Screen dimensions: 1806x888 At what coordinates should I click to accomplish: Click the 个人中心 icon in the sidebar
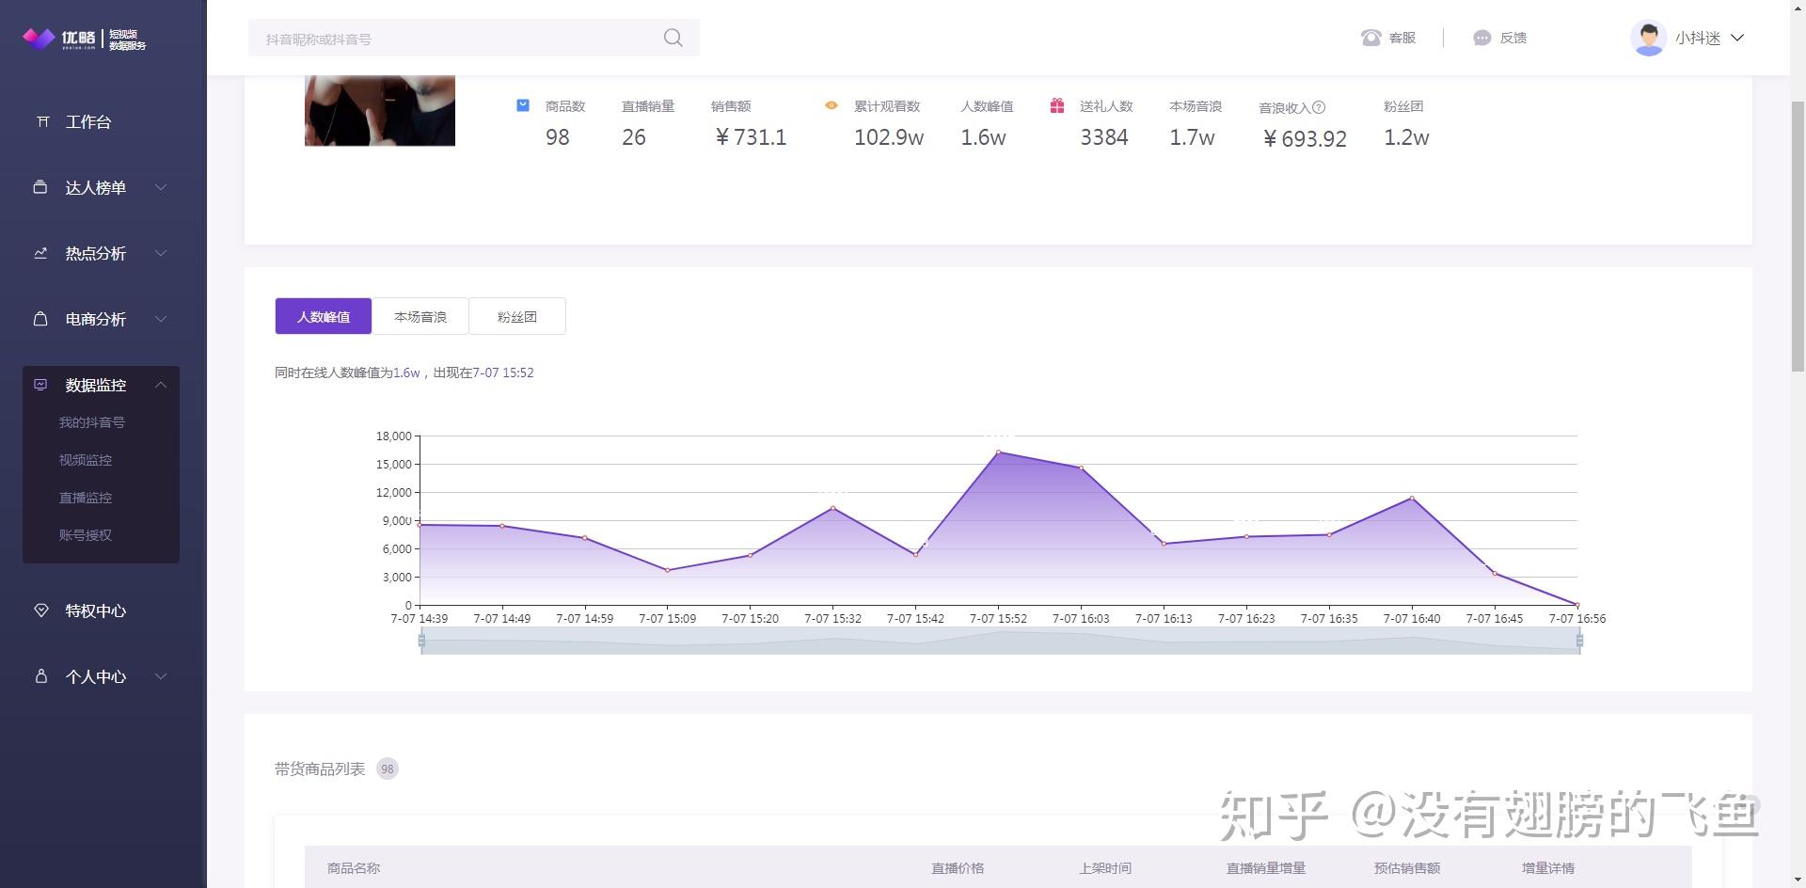[41, 676]
